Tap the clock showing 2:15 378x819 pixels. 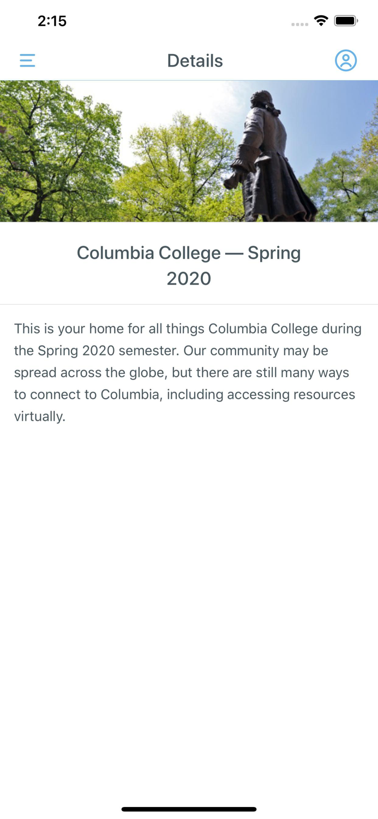click(x=52, y=21)
